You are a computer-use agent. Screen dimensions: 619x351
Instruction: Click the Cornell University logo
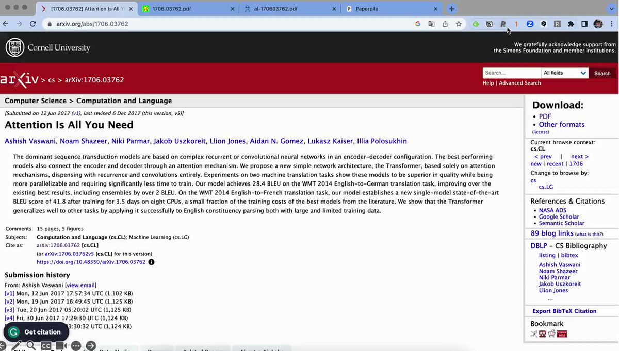click(x=48, y=48)
